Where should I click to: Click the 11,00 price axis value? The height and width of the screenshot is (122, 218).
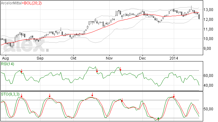tap(208, 29)
